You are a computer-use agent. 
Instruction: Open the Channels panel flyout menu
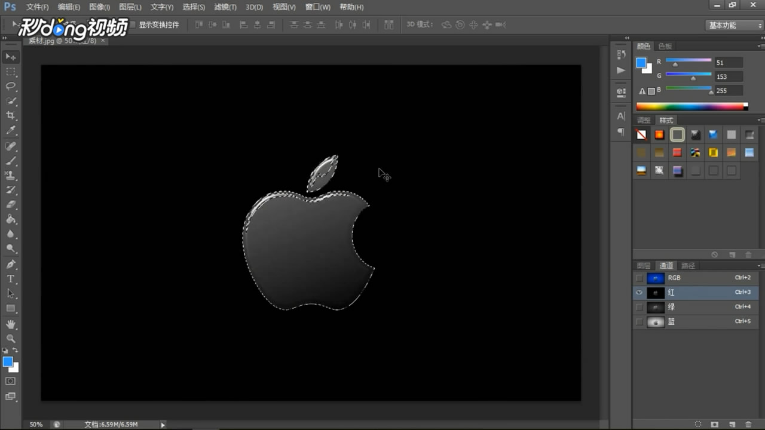point(760,265)
